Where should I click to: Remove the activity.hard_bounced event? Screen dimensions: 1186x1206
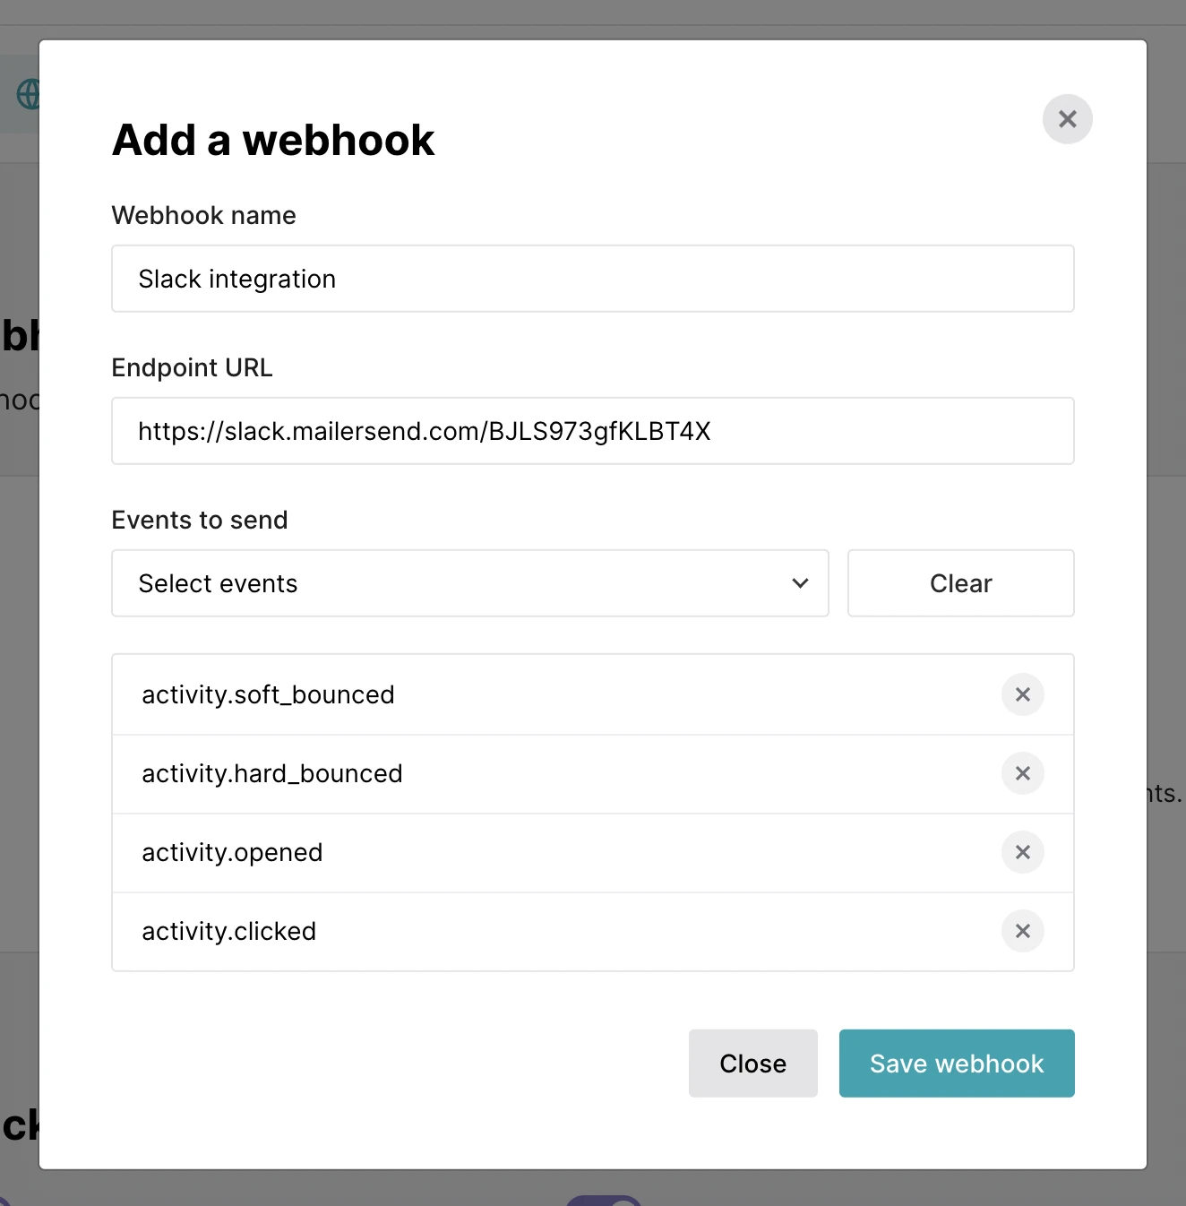pos(1022,773)
